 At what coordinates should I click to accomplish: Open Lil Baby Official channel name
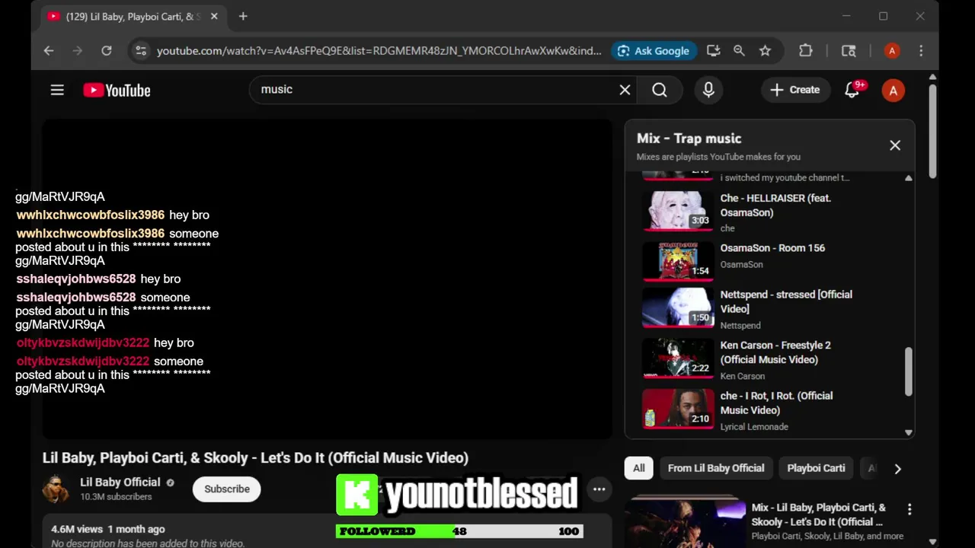click(x=120, y=483)
